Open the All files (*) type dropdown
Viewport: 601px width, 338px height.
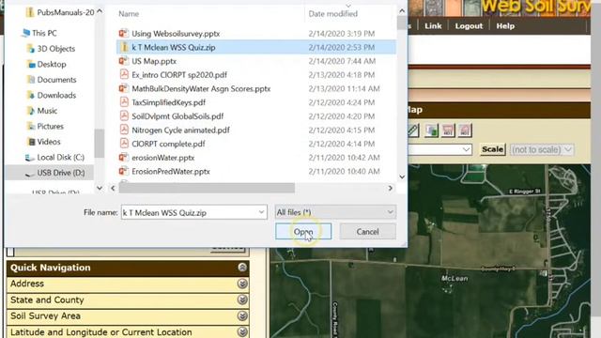335,212
